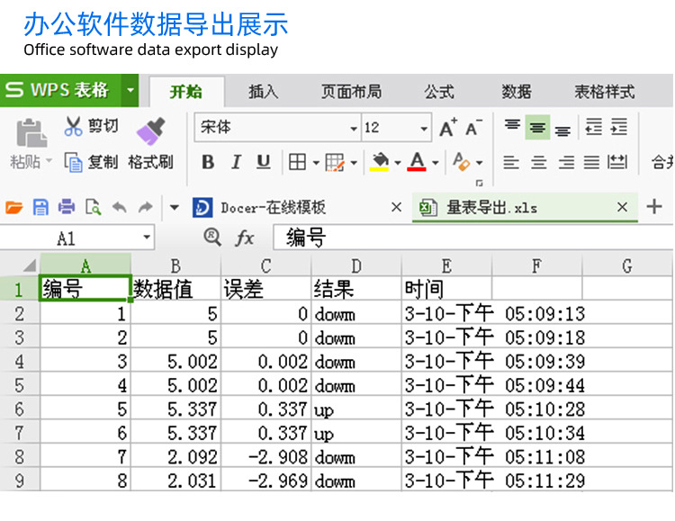Expand the WPS 表格 application menu arrow
This screenshot has width=675, height=521.
(x=130, y=90)
